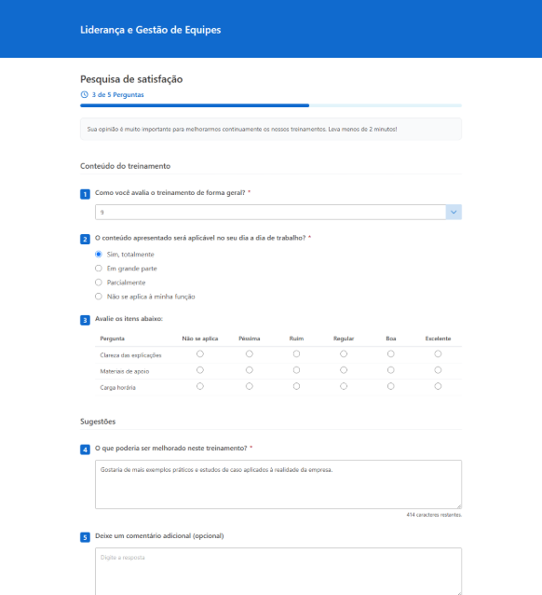Rate 'Clareza das explicações' as Péssima
Viewport: 542px width, 595px height.
249,353
